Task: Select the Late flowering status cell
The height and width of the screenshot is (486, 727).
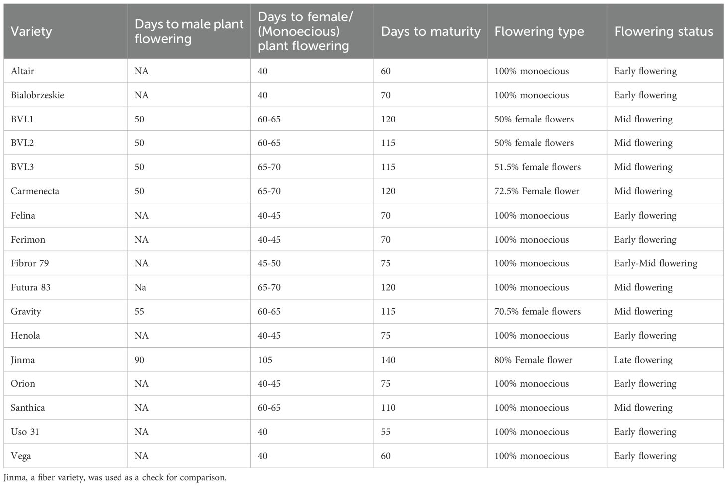Action: 643,360
